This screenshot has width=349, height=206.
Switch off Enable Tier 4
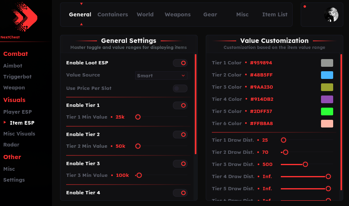click(180, 193)
